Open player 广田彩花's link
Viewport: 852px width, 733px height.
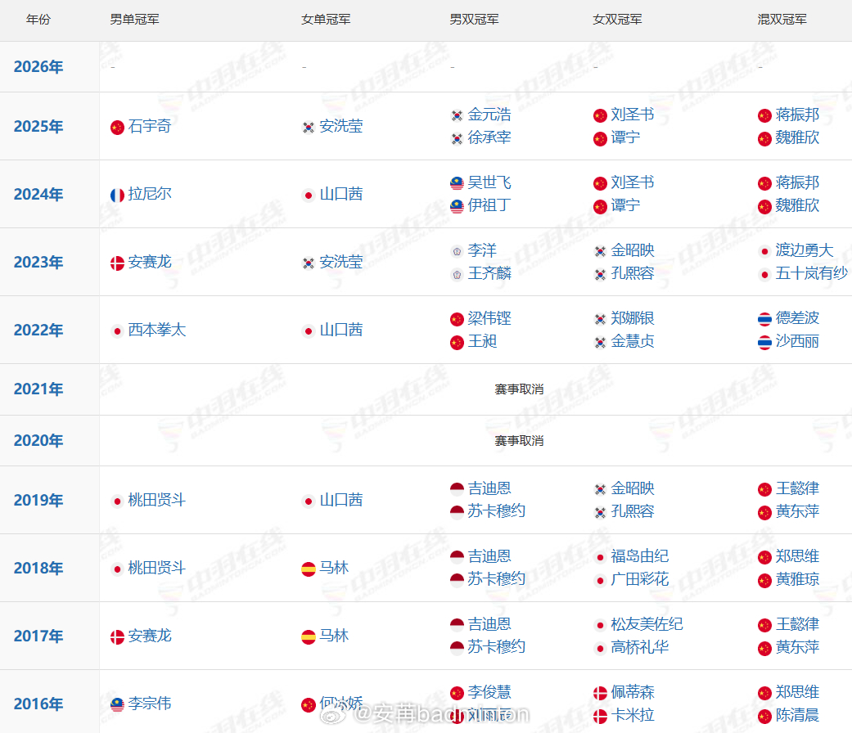(x=639, y=579)
